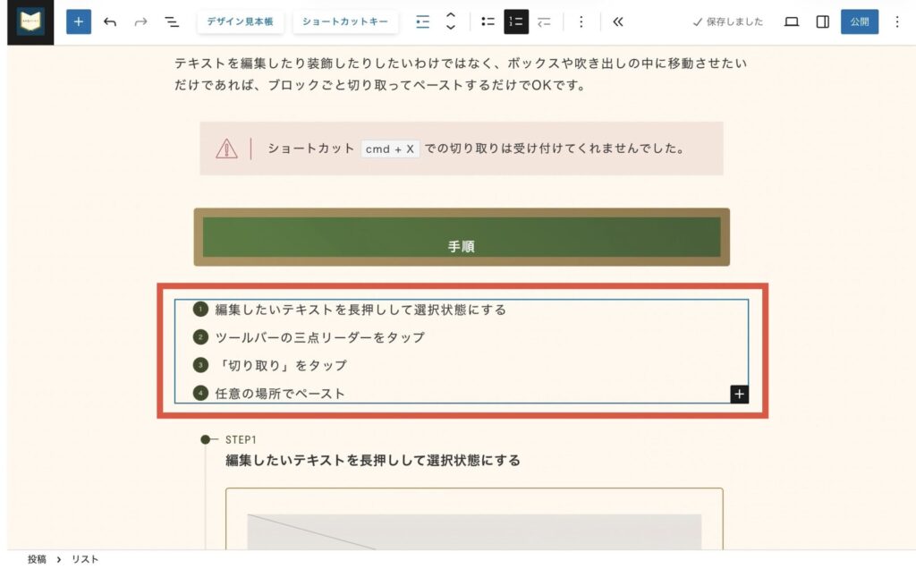The height and width of the screenshot is (569, 916).
Task: Click the list block type icon
Action: 422,22
